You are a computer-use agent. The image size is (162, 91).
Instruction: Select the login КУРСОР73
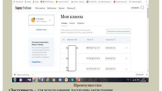(93, 69)
